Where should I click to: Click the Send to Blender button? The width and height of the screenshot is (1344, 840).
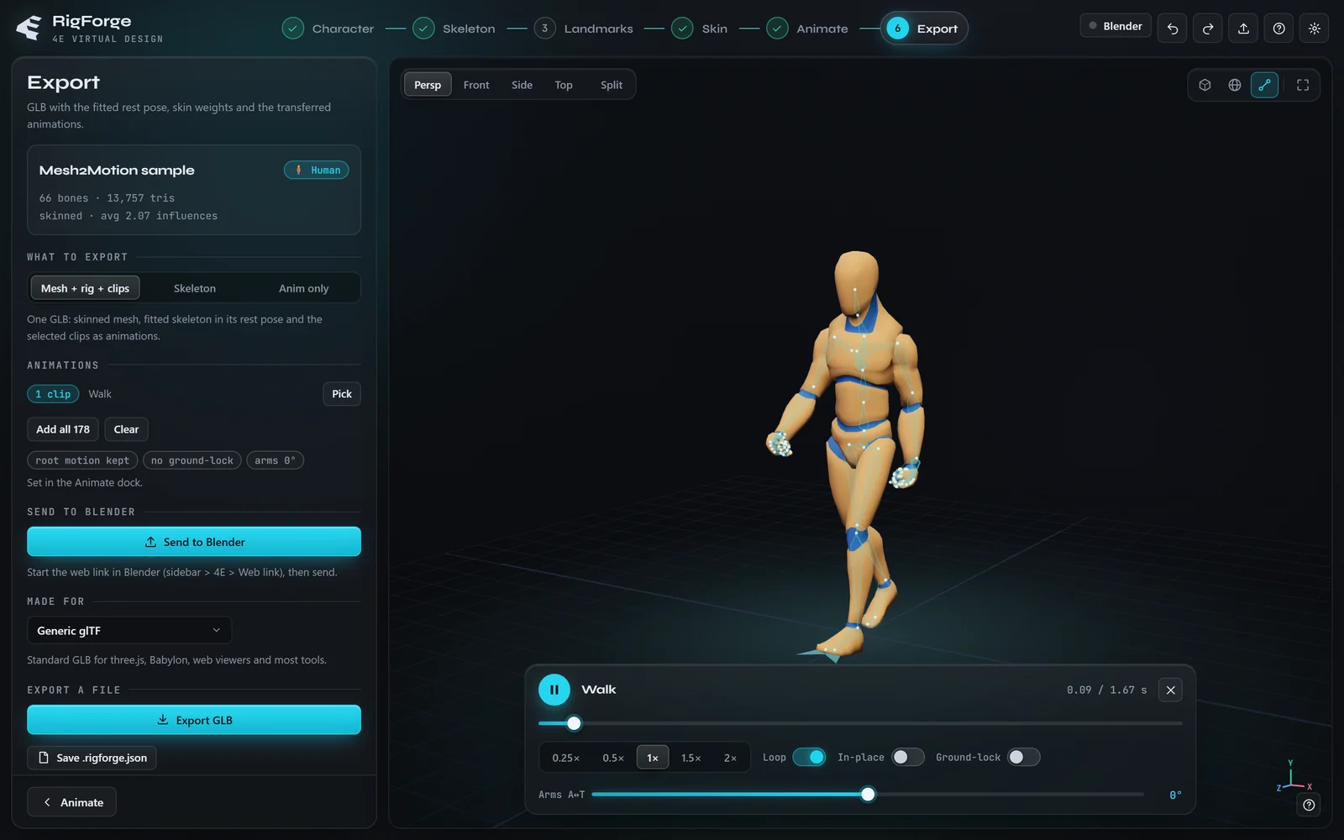(194, 542)
